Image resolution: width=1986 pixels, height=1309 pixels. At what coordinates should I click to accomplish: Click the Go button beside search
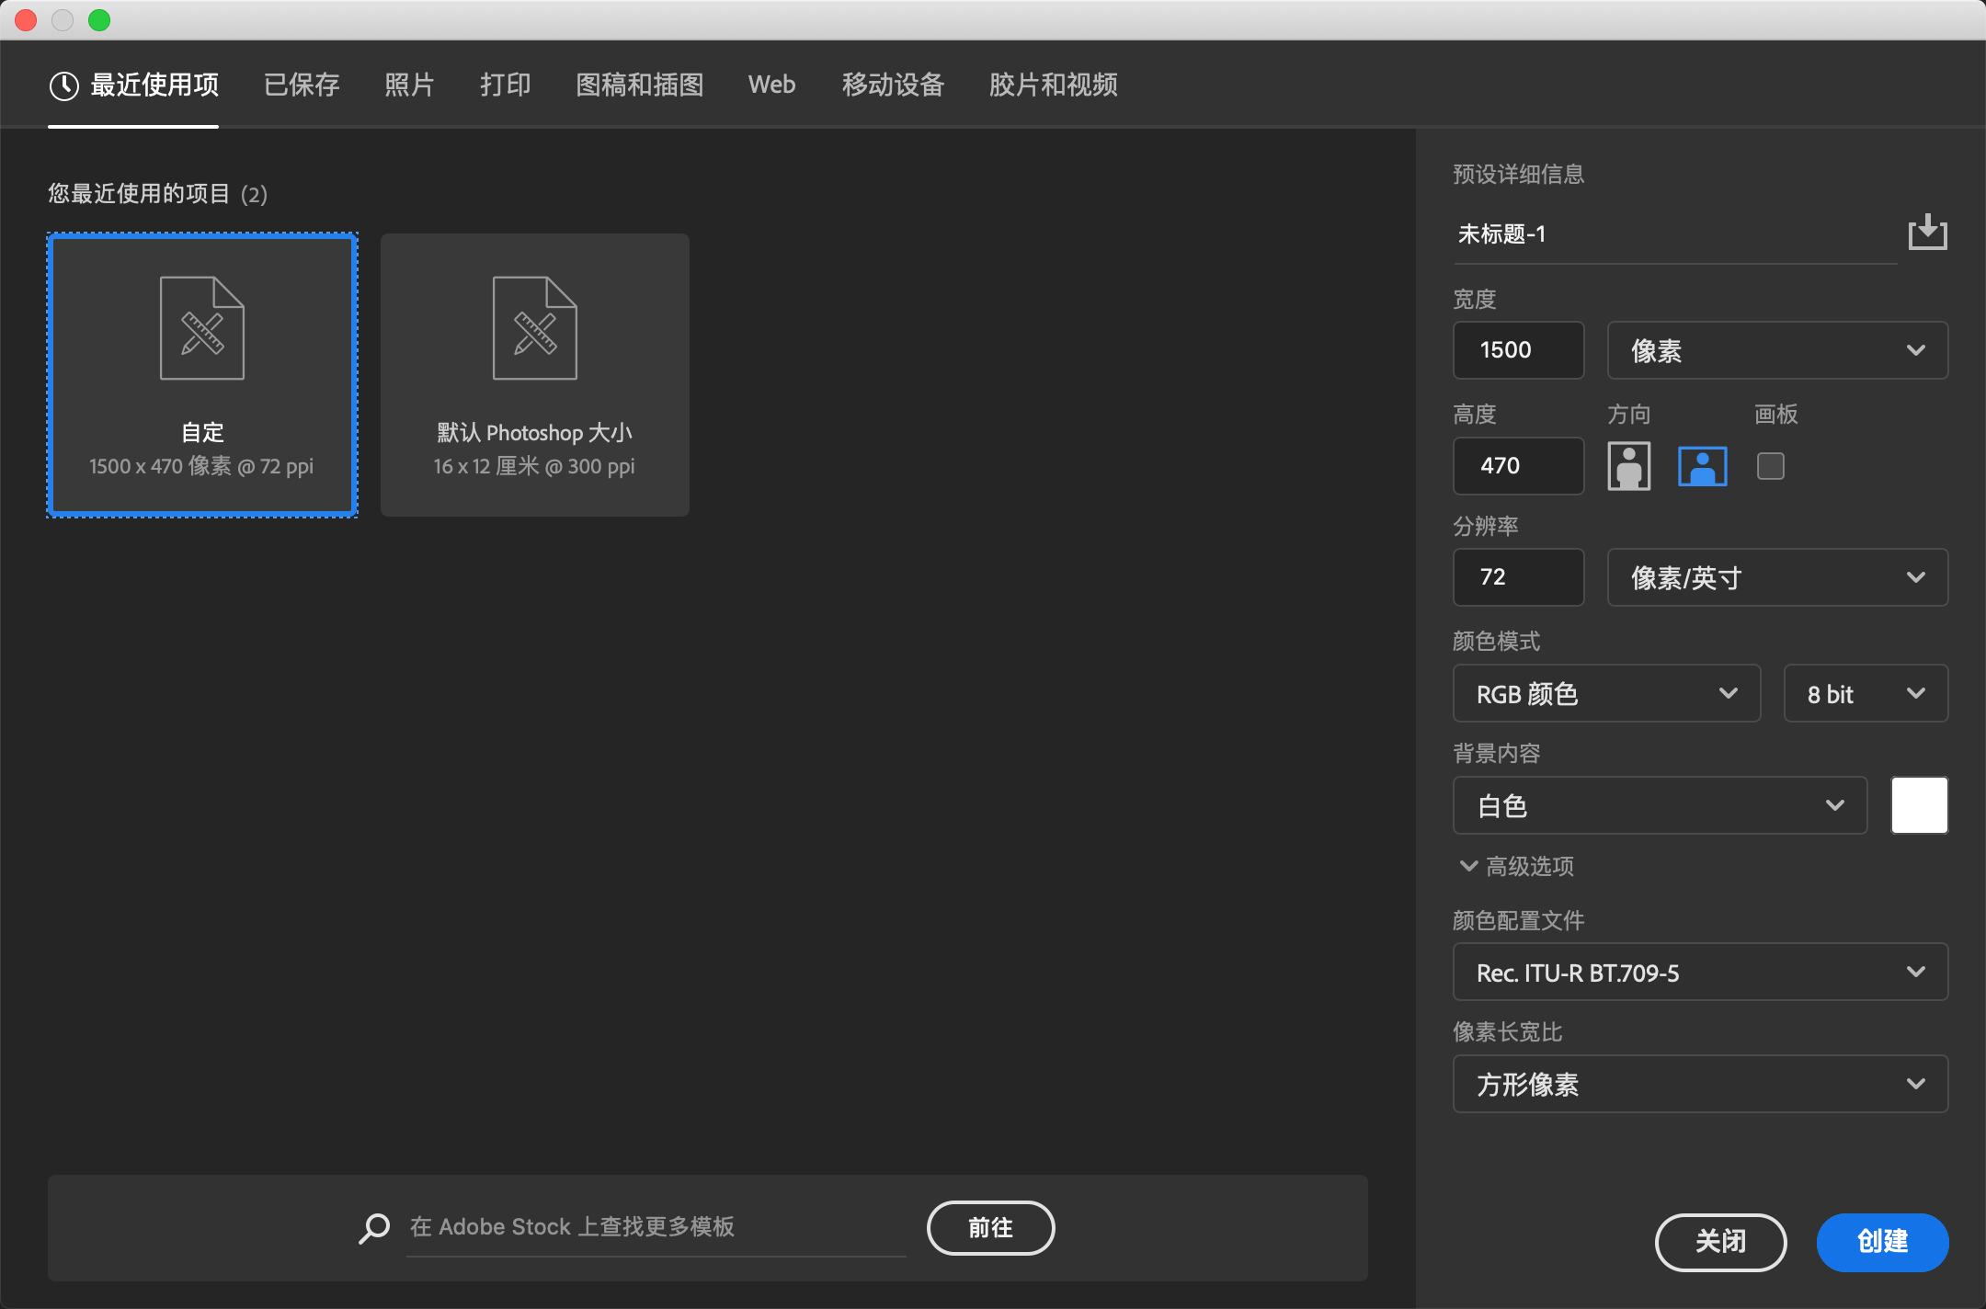[990, 1227]
